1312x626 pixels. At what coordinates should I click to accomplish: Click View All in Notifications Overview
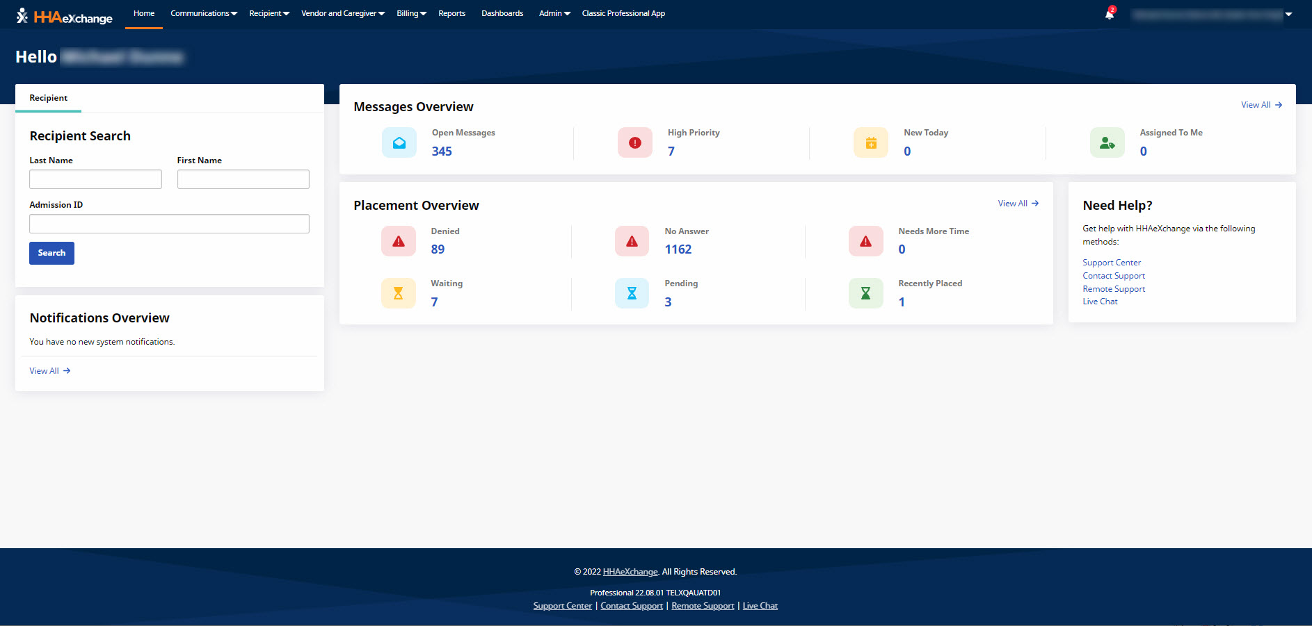pos(49,371)
